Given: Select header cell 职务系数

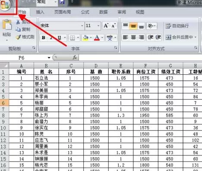Looking at the screenshot, I should pyautogui.click(x=121, y=72).
